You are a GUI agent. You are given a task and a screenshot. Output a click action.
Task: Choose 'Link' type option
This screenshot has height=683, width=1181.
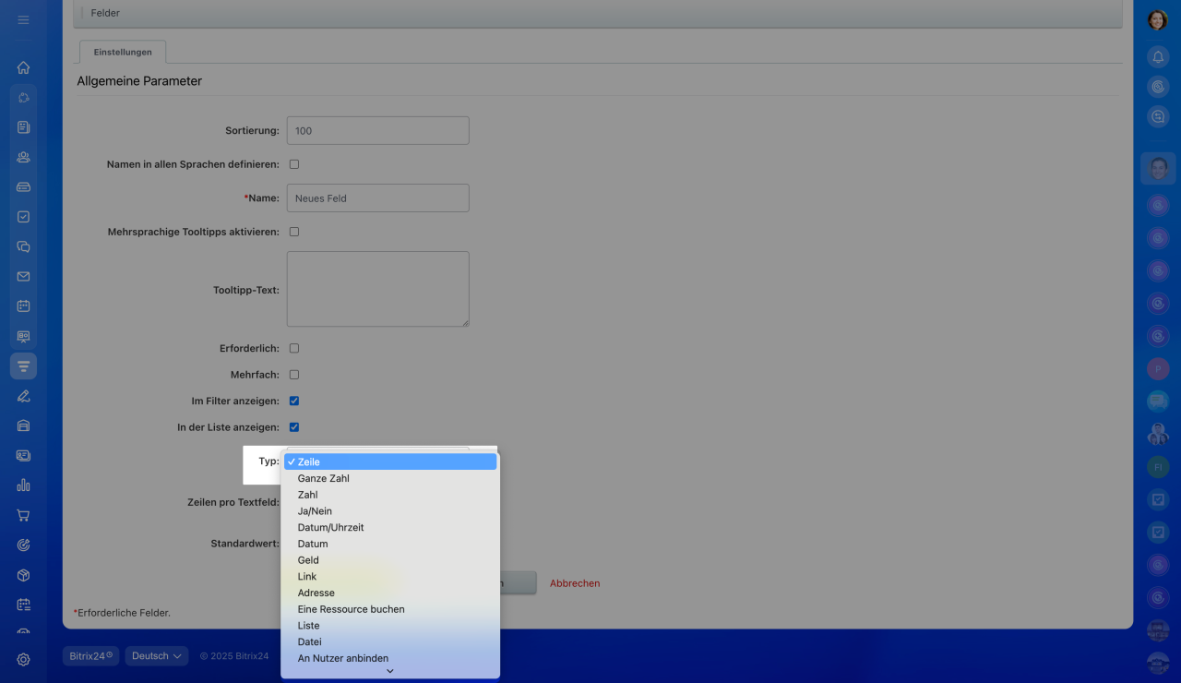pos(390,576)
